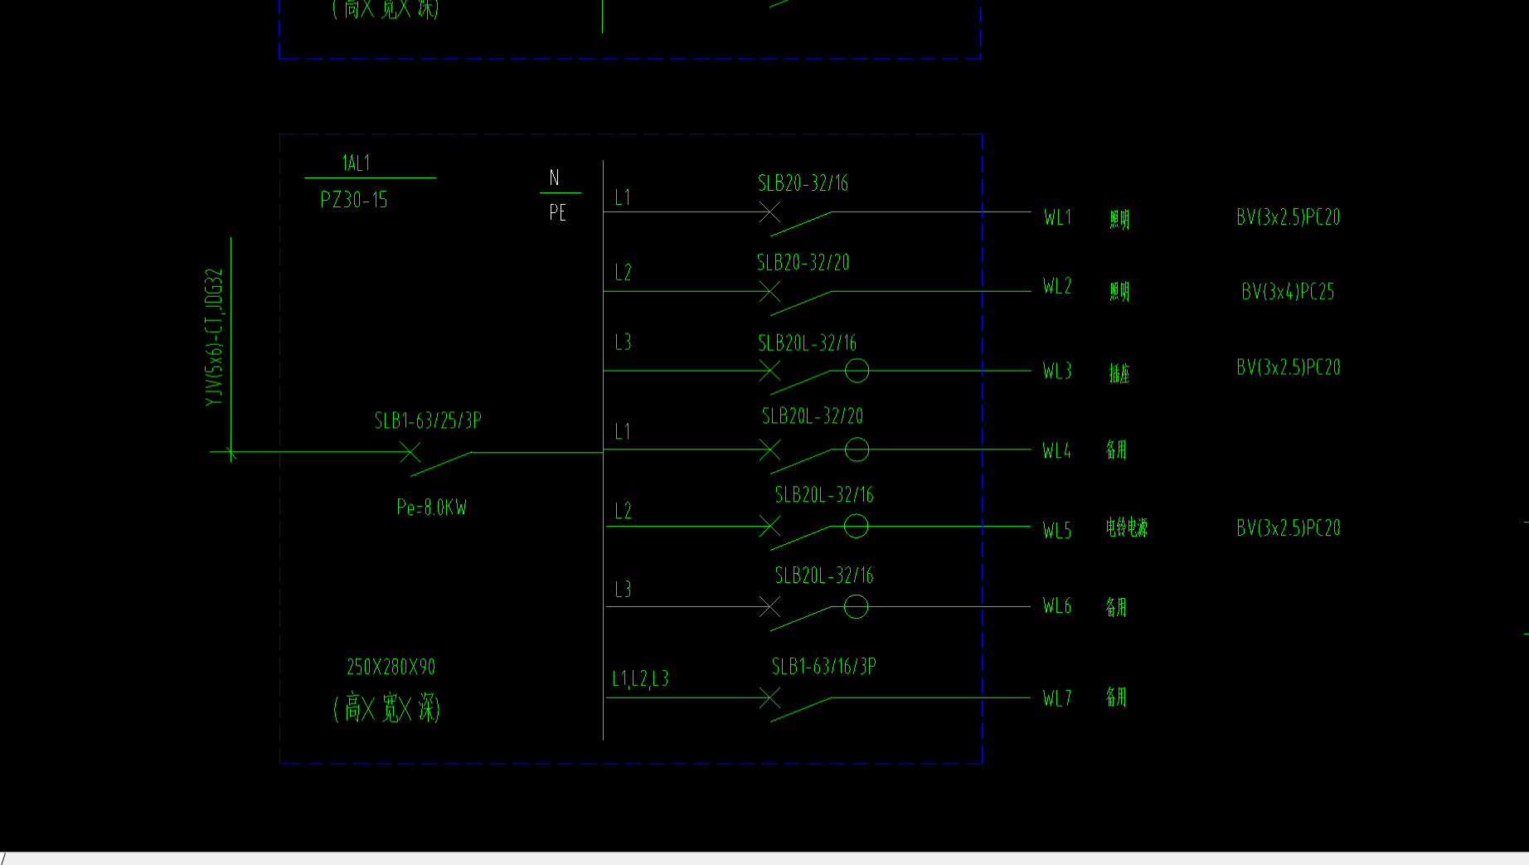Click the breaker cross symbol on WL7 branch
This screenshot has height=865, width=1529.
click(x=769, y=697)
